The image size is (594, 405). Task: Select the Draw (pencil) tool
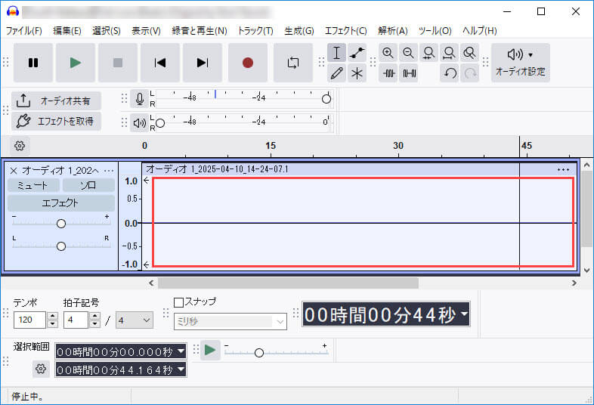[x=336, y=73]
